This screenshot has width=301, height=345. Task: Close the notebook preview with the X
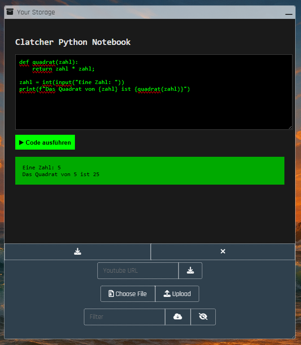(x=223, y=252)
